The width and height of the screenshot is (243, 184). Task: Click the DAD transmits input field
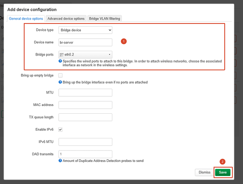point(86,154)
